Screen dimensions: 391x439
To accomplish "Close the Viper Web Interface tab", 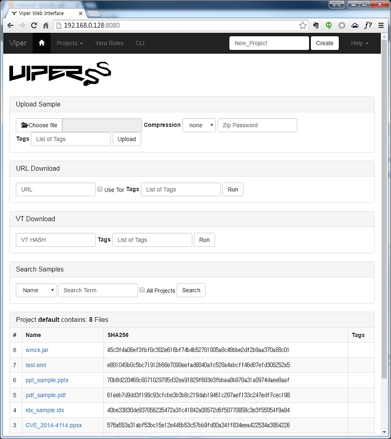I will click(81, 13).
